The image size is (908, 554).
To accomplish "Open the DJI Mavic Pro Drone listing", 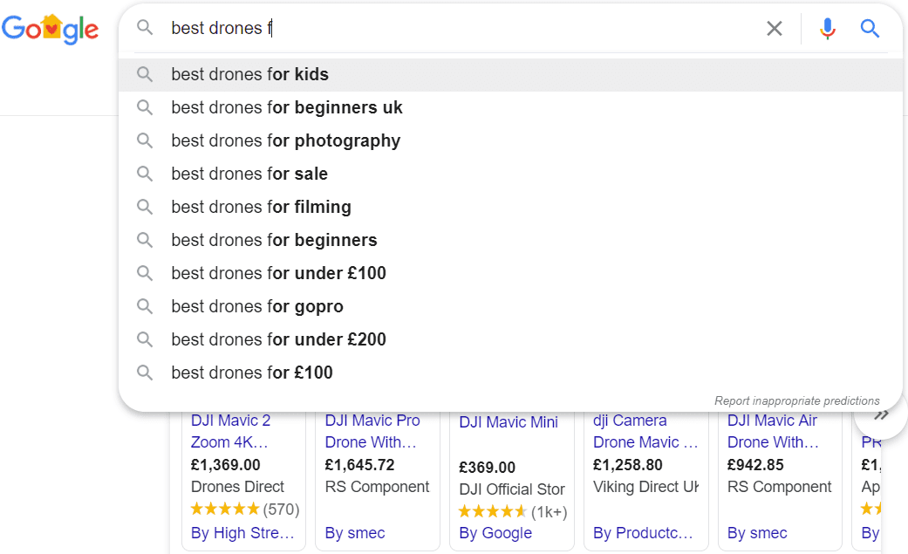I will (x=372, y=431).
